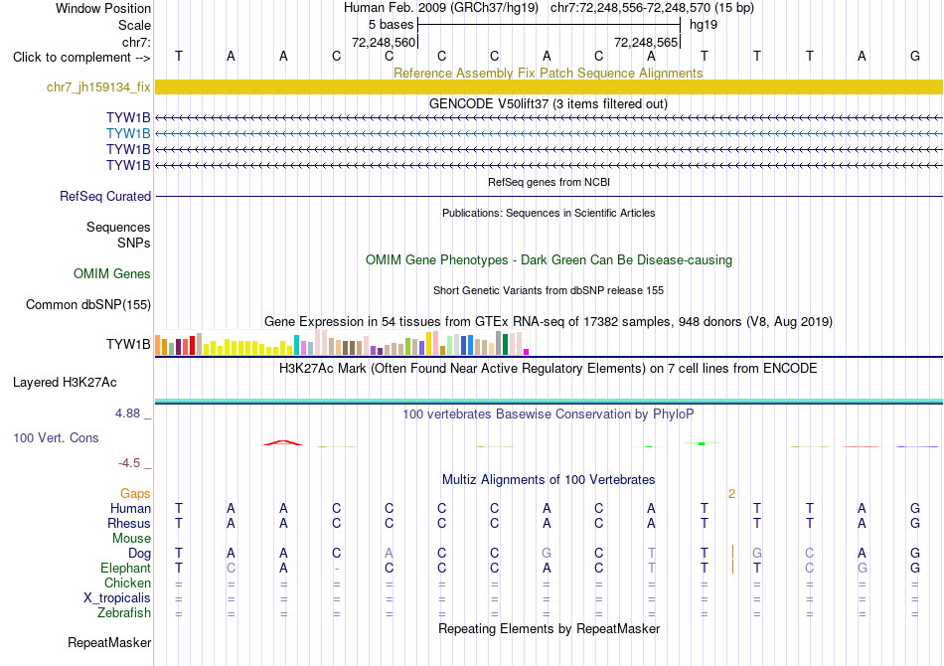This screenshot has width=944, height=666.
Task: Select the 'Chicken' alignment row label
Action: 127,583
